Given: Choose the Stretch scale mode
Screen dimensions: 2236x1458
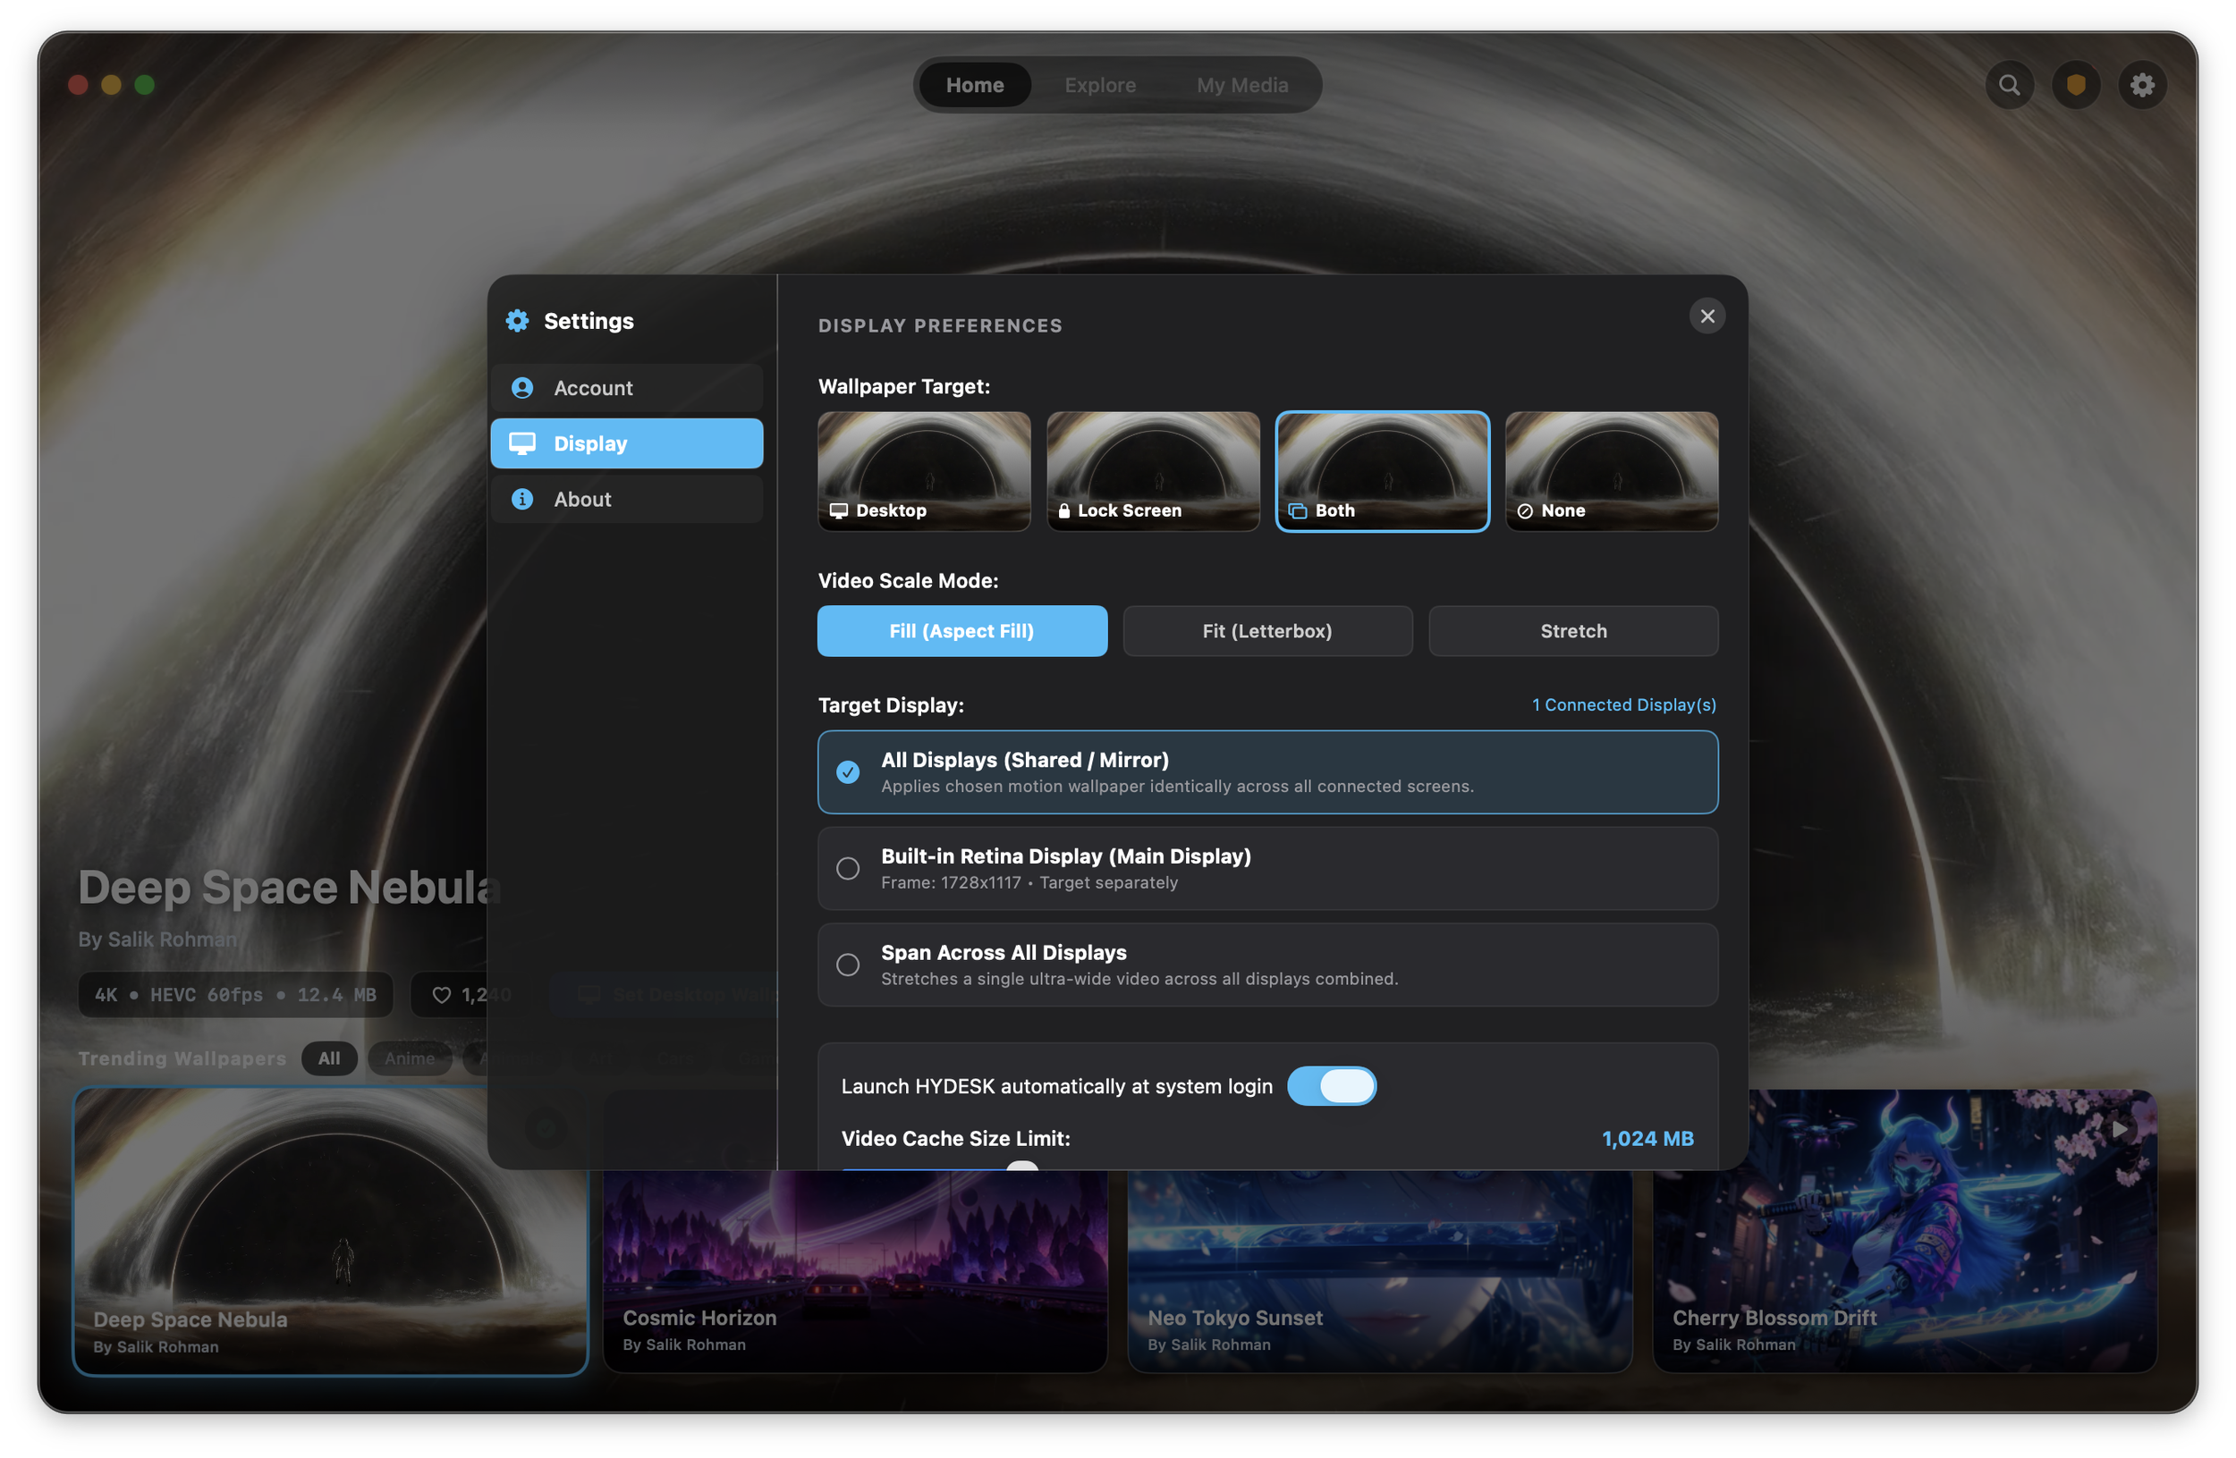Looking at the screenshot, I should (1573, 631).
